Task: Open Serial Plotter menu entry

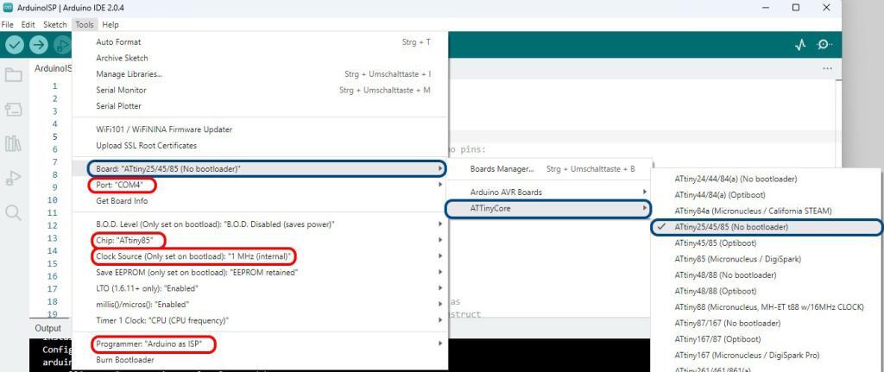Action: point(260,106)
